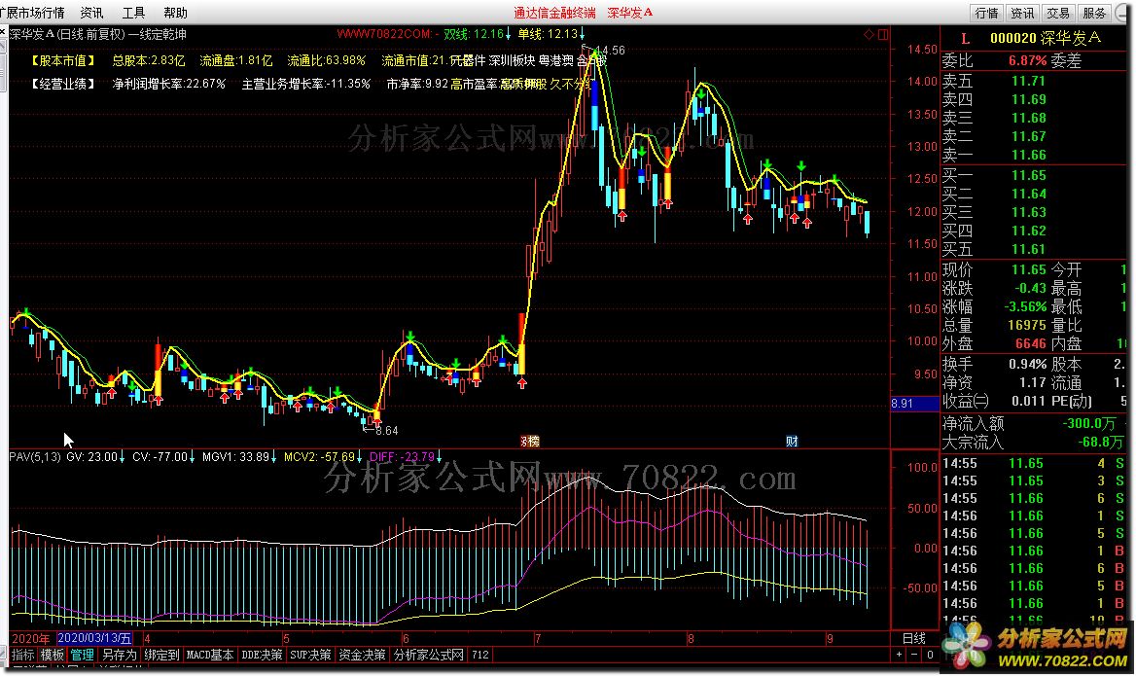Click the 0 reset button beside 日线
Image resolution: width=1136 pixels, height=676 pixels.
tap(930, 655)
